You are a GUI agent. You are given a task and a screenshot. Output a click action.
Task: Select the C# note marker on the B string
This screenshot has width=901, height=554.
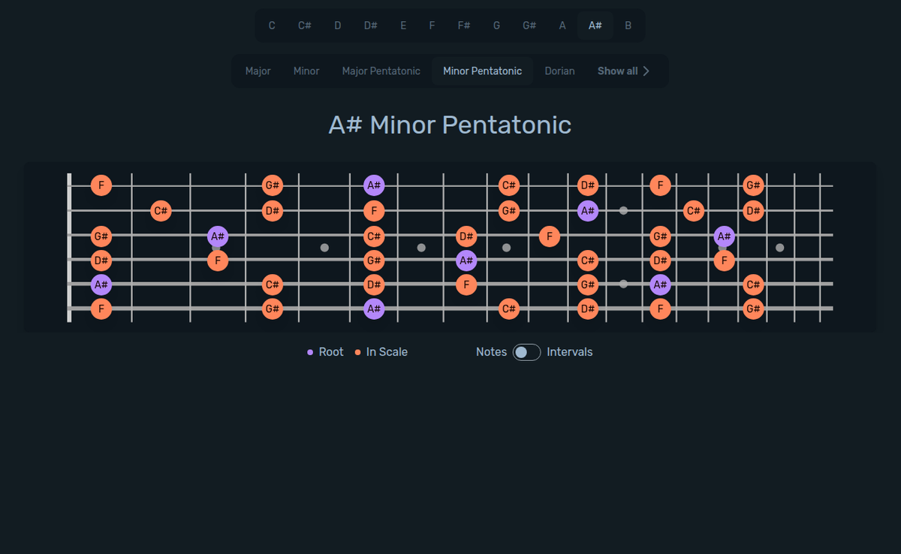[x=160, y=211]
